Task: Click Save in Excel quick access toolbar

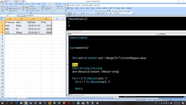Action: pyautogui.click(x=6, y=1)
